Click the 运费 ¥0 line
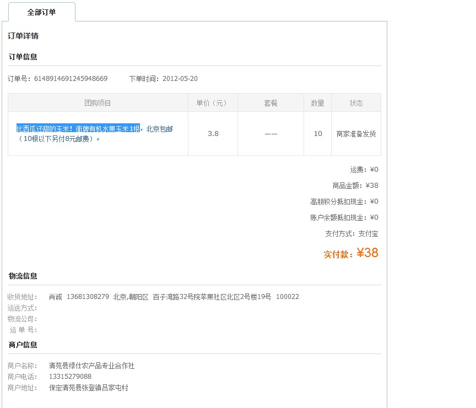Screen dimensions: 476x408 363,170
